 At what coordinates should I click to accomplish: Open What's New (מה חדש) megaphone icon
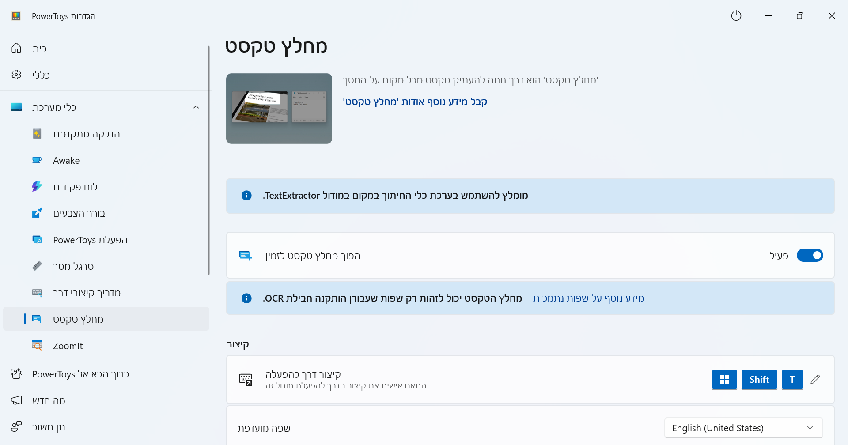[x=16, y=400]
